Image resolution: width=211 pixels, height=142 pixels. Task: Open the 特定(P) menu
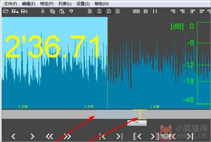(47, 4)
